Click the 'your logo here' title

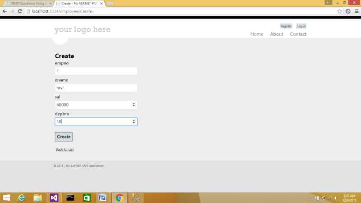pos(83,29)
